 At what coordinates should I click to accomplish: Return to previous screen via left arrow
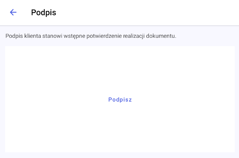point(13,12)
